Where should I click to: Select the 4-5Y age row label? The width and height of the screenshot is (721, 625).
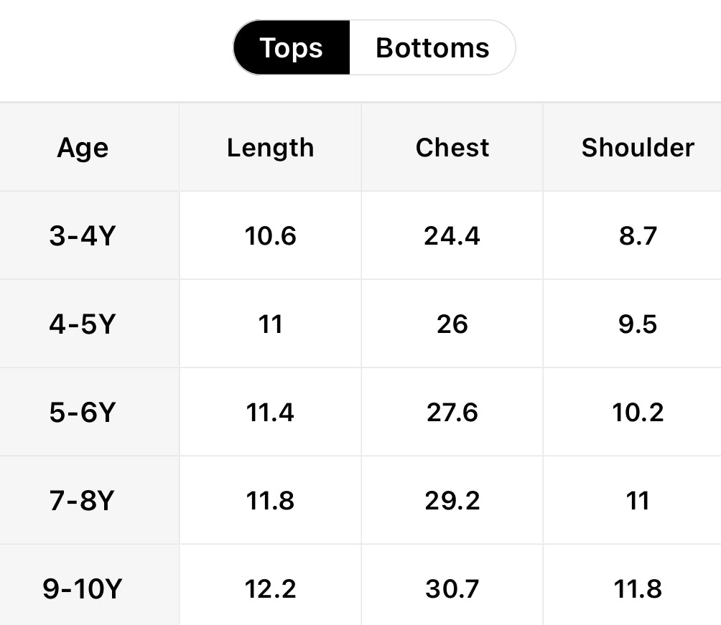83,324
